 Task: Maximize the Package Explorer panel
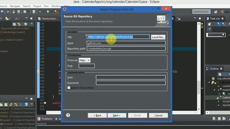(31, 18)
